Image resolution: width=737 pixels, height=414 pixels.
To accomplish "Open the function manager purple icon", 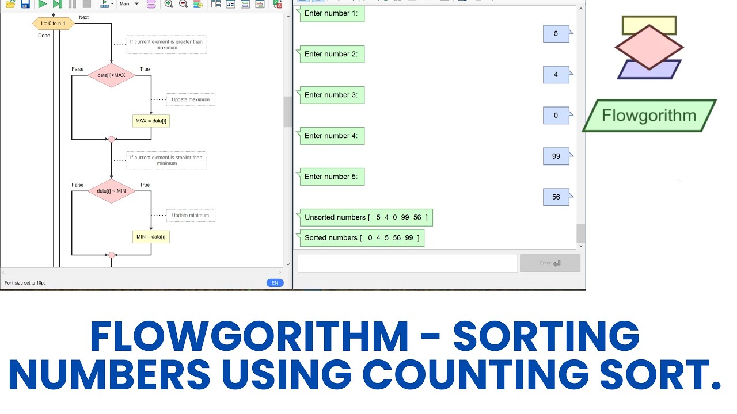I will [x=151, y=3].
